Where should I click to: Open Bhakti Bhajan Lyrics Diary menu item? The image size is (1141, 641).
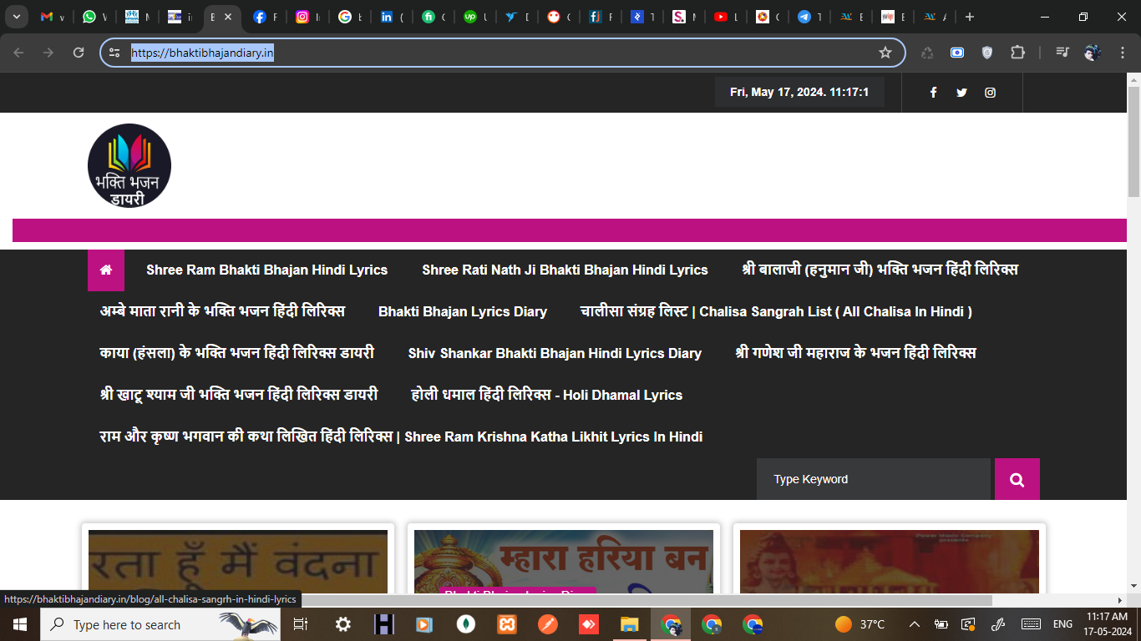[x=463, y=312]
